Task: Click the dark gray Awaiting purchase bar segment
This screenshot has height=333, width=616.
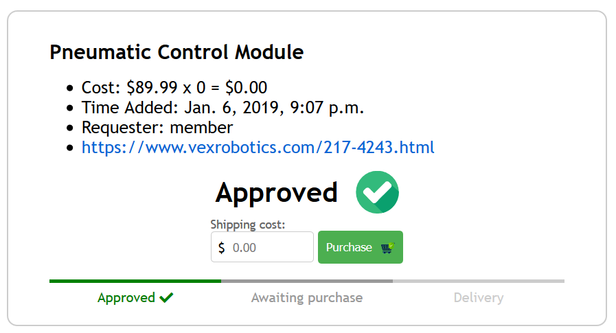Action: click(x=307, y=282)
